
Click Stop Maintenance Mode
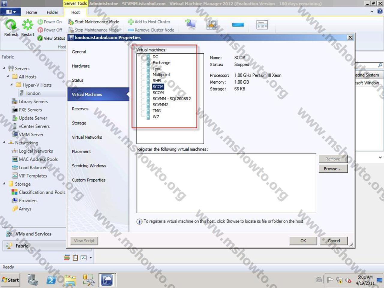coord(94,30)
